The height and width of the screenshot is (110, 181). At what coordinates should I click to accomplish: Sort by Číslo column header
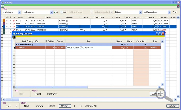20,17
